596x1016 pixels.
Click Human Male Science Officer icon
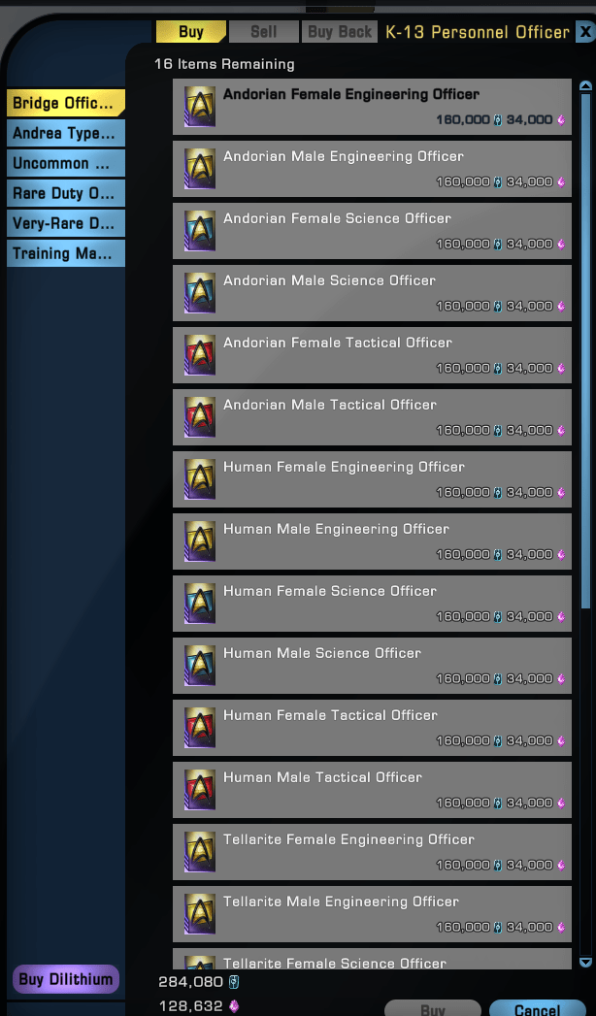[x=200, y=666]
